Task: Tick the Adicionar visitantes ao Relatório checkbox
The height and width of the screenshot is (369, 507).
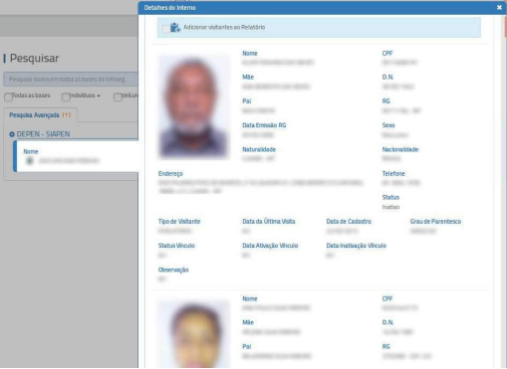Action: click(x=166, y=29)
